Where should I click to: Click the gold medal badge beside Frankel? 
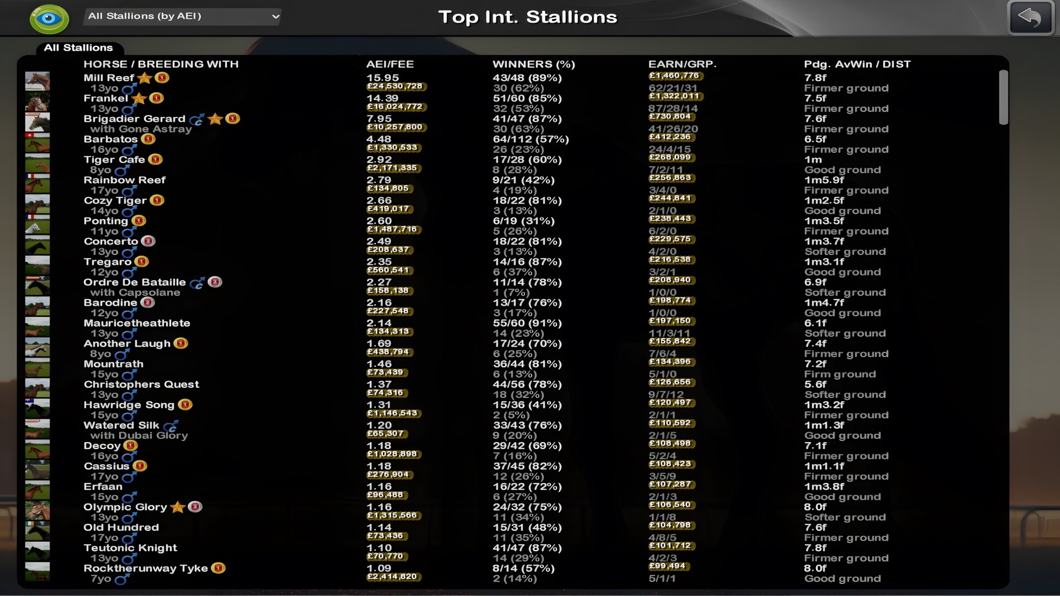[x=156, y=98]
